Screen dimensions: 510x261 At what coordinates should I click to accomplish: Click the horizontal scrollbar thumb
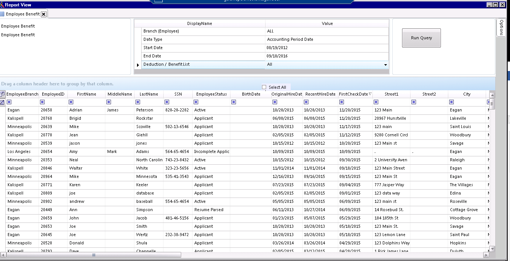click(x=94, y=255)
